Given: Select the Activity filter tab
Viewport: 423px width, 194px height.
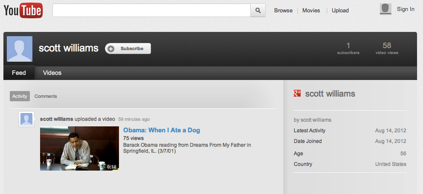Looking at the screenshot, I should 20,96.
